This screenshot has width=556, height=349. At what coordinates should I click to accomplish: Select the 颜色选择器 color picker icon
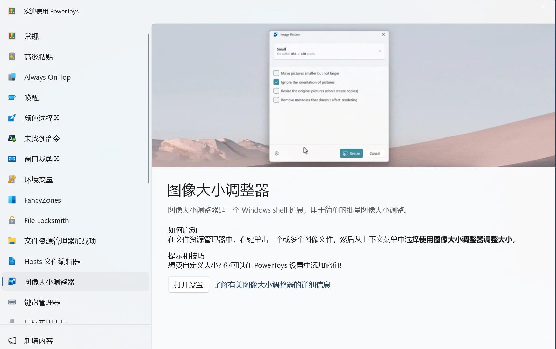[12, 118]
